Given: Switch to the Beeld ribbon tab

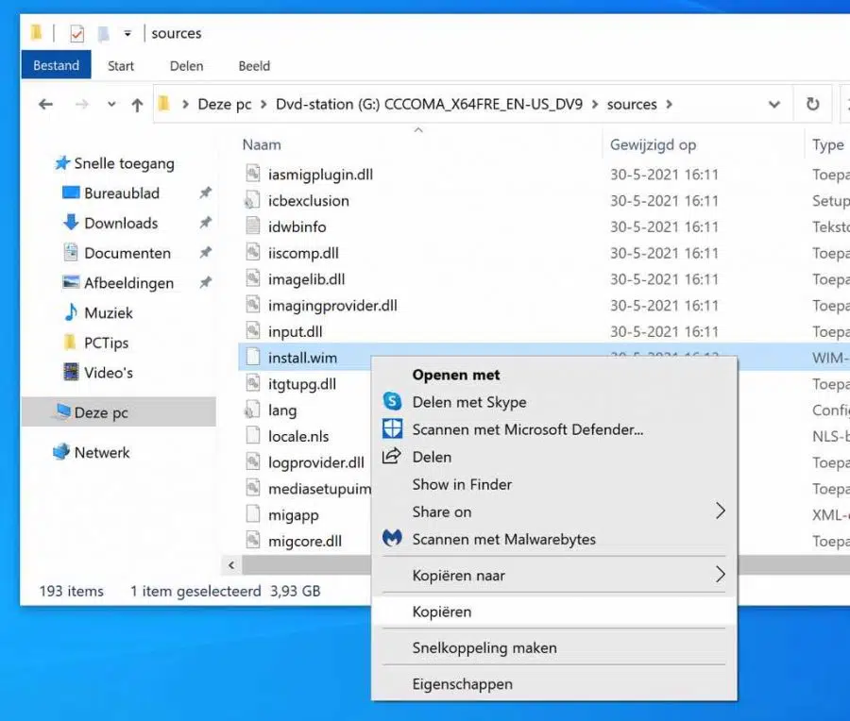Looking at the screenshot, I should click(254, 65).
